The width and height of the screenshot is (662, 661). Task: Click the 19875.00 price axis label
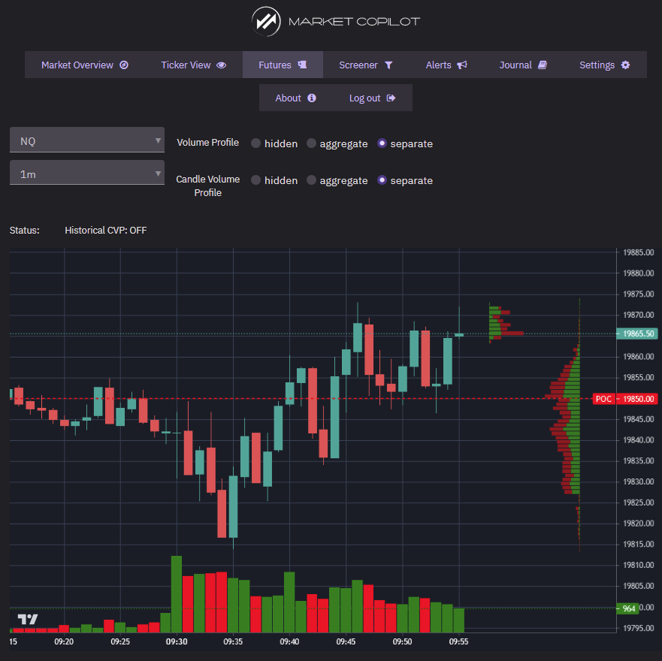tap(639, 294)
